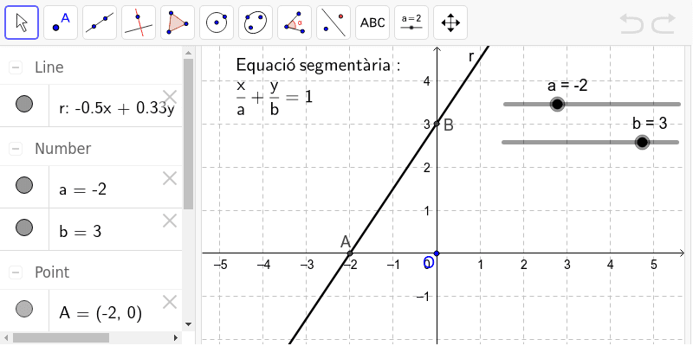Viewport: 693px width, 346px height.
Task: Delete the a = -2 entry
Action: coord(170,179)
